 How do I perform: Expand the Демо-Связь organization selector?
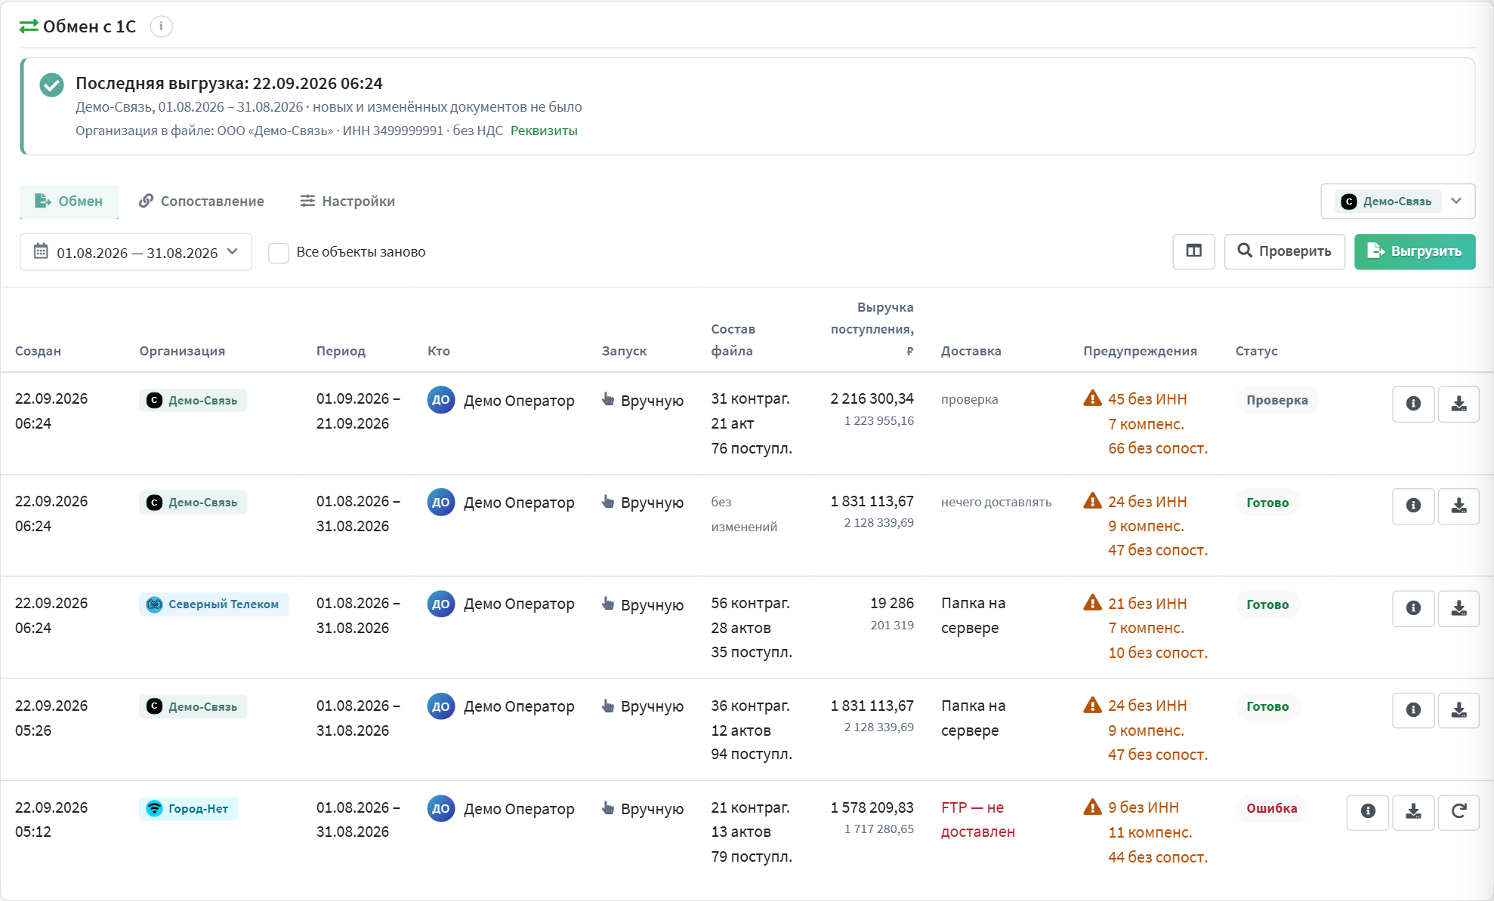(x=1397, y=201)
